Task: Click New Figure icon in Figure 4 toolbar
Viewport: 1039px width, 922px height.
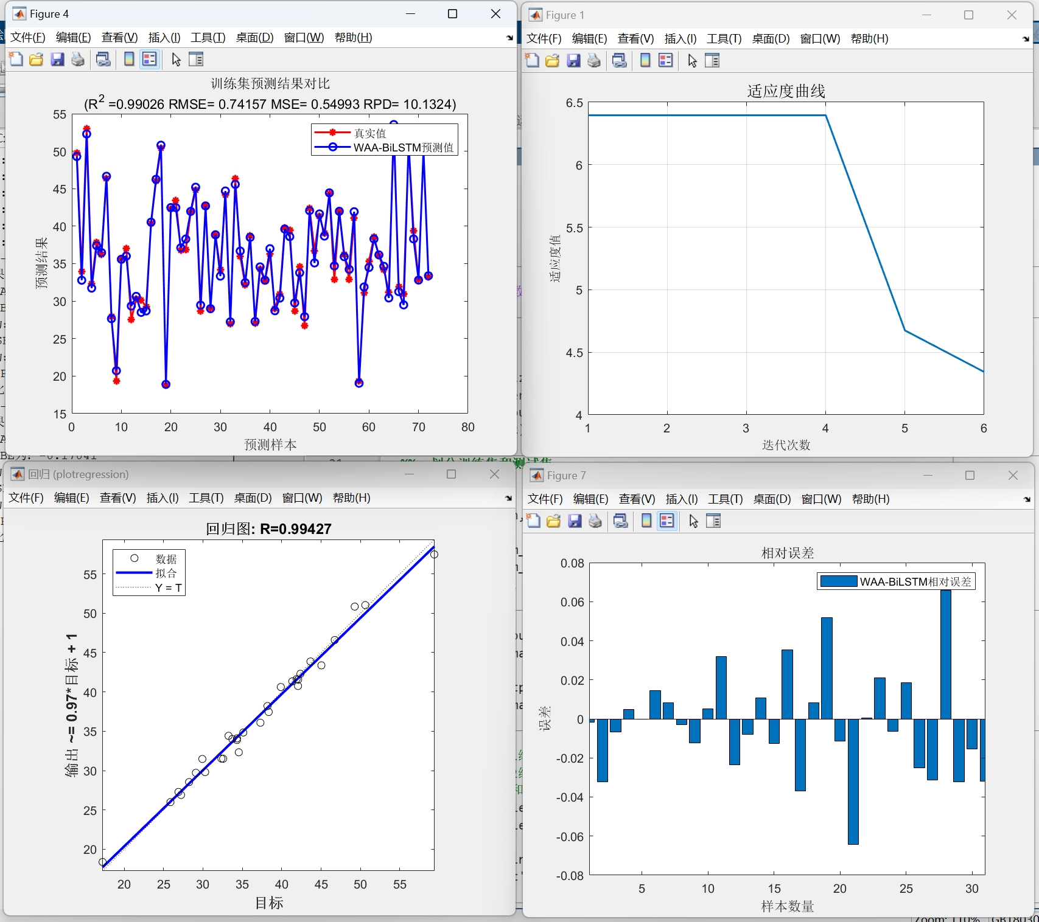Action: pyautogui.click(x=16, y=59)
